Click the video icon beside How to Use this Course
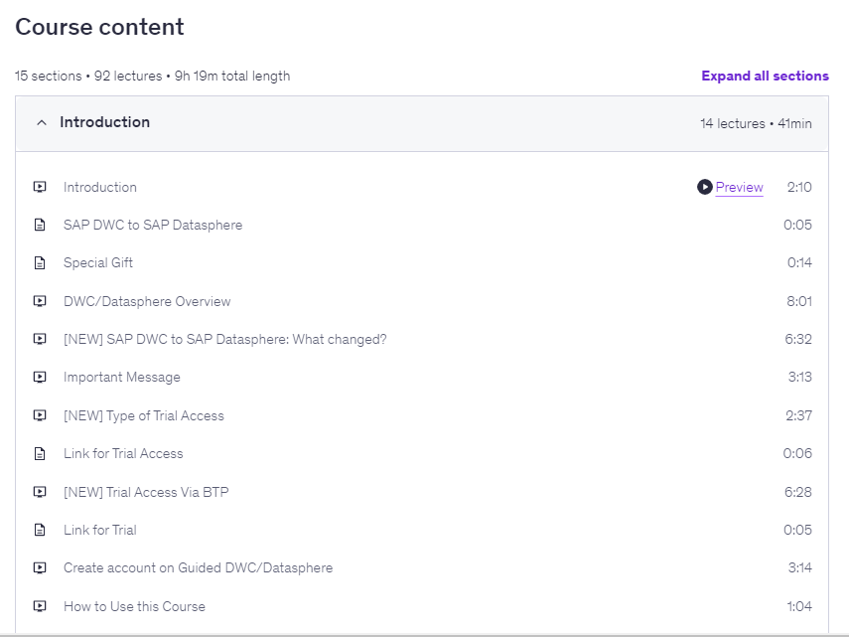The width and height of the screenshot is (849, 637). pos(40,606)
